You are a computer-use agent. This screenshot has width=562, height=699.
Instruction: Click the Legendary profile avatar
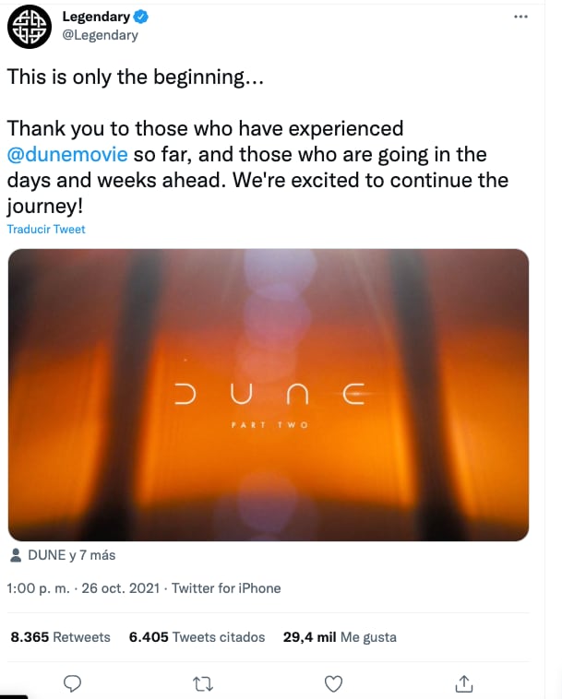point(30,26)
